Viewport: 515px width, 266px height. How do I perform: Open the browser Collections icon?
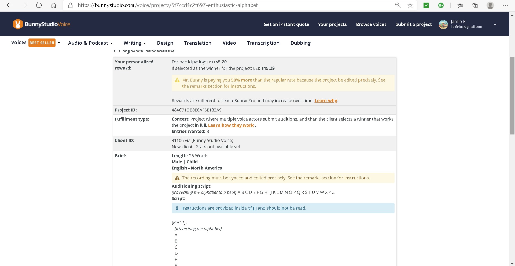coord(475,5)
